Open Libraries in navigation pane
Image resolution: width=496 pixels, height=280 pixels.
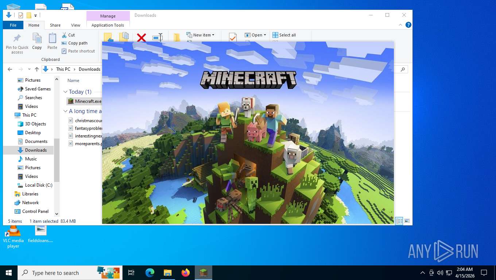(x=26, y=194)
